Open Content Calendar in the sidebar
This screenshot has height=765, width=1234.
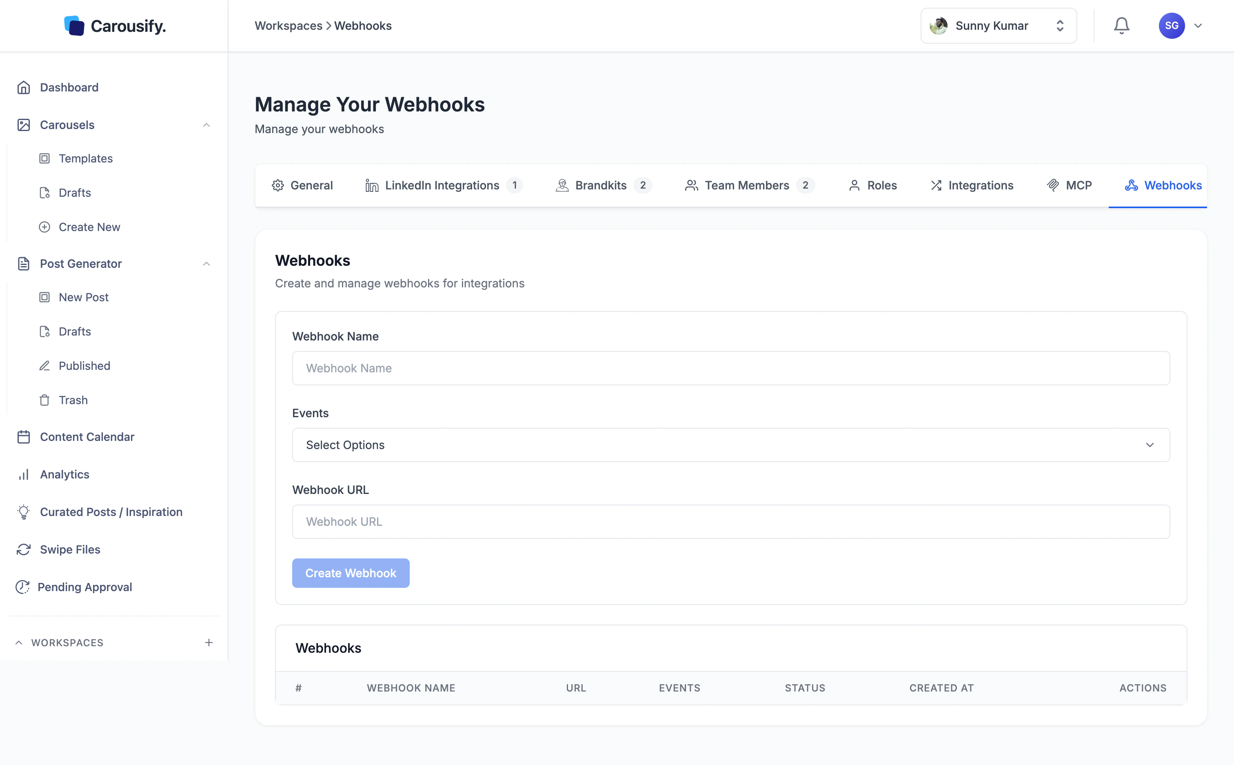coord(87,437)
